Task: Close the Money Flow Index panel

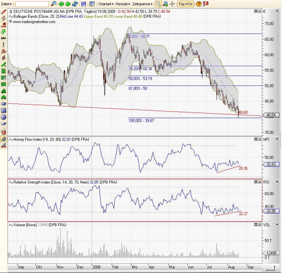Action: (x=260, y=139)
